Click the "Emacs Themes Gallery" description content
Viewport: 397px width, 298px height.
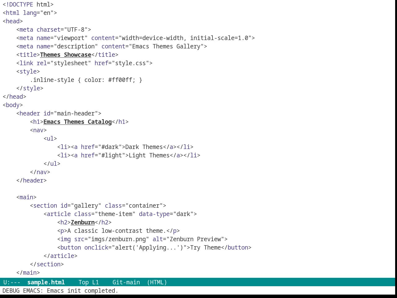point(166,46)
